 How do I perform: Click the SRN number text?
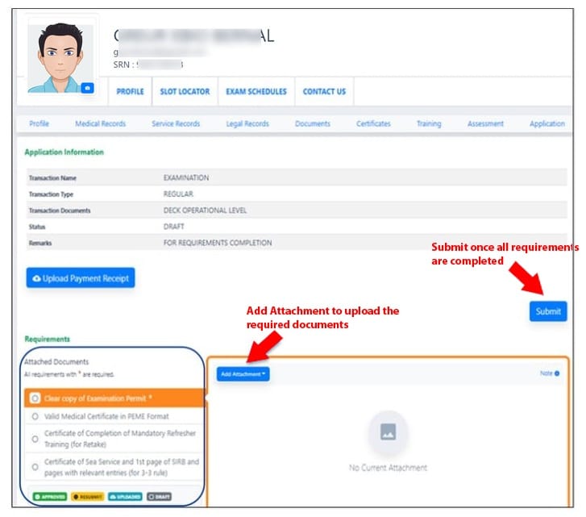[x=148, y=65]
